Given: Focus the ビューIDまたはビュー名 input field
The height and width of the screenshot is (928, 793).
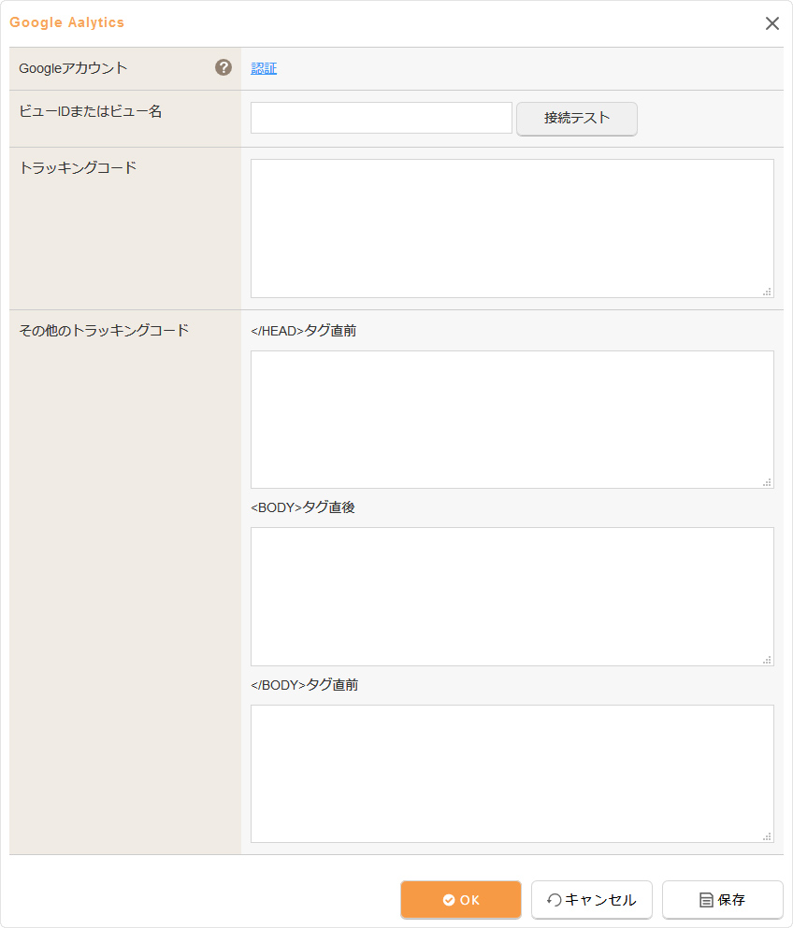Looking at the screenshot, I should tap(382, 118).
